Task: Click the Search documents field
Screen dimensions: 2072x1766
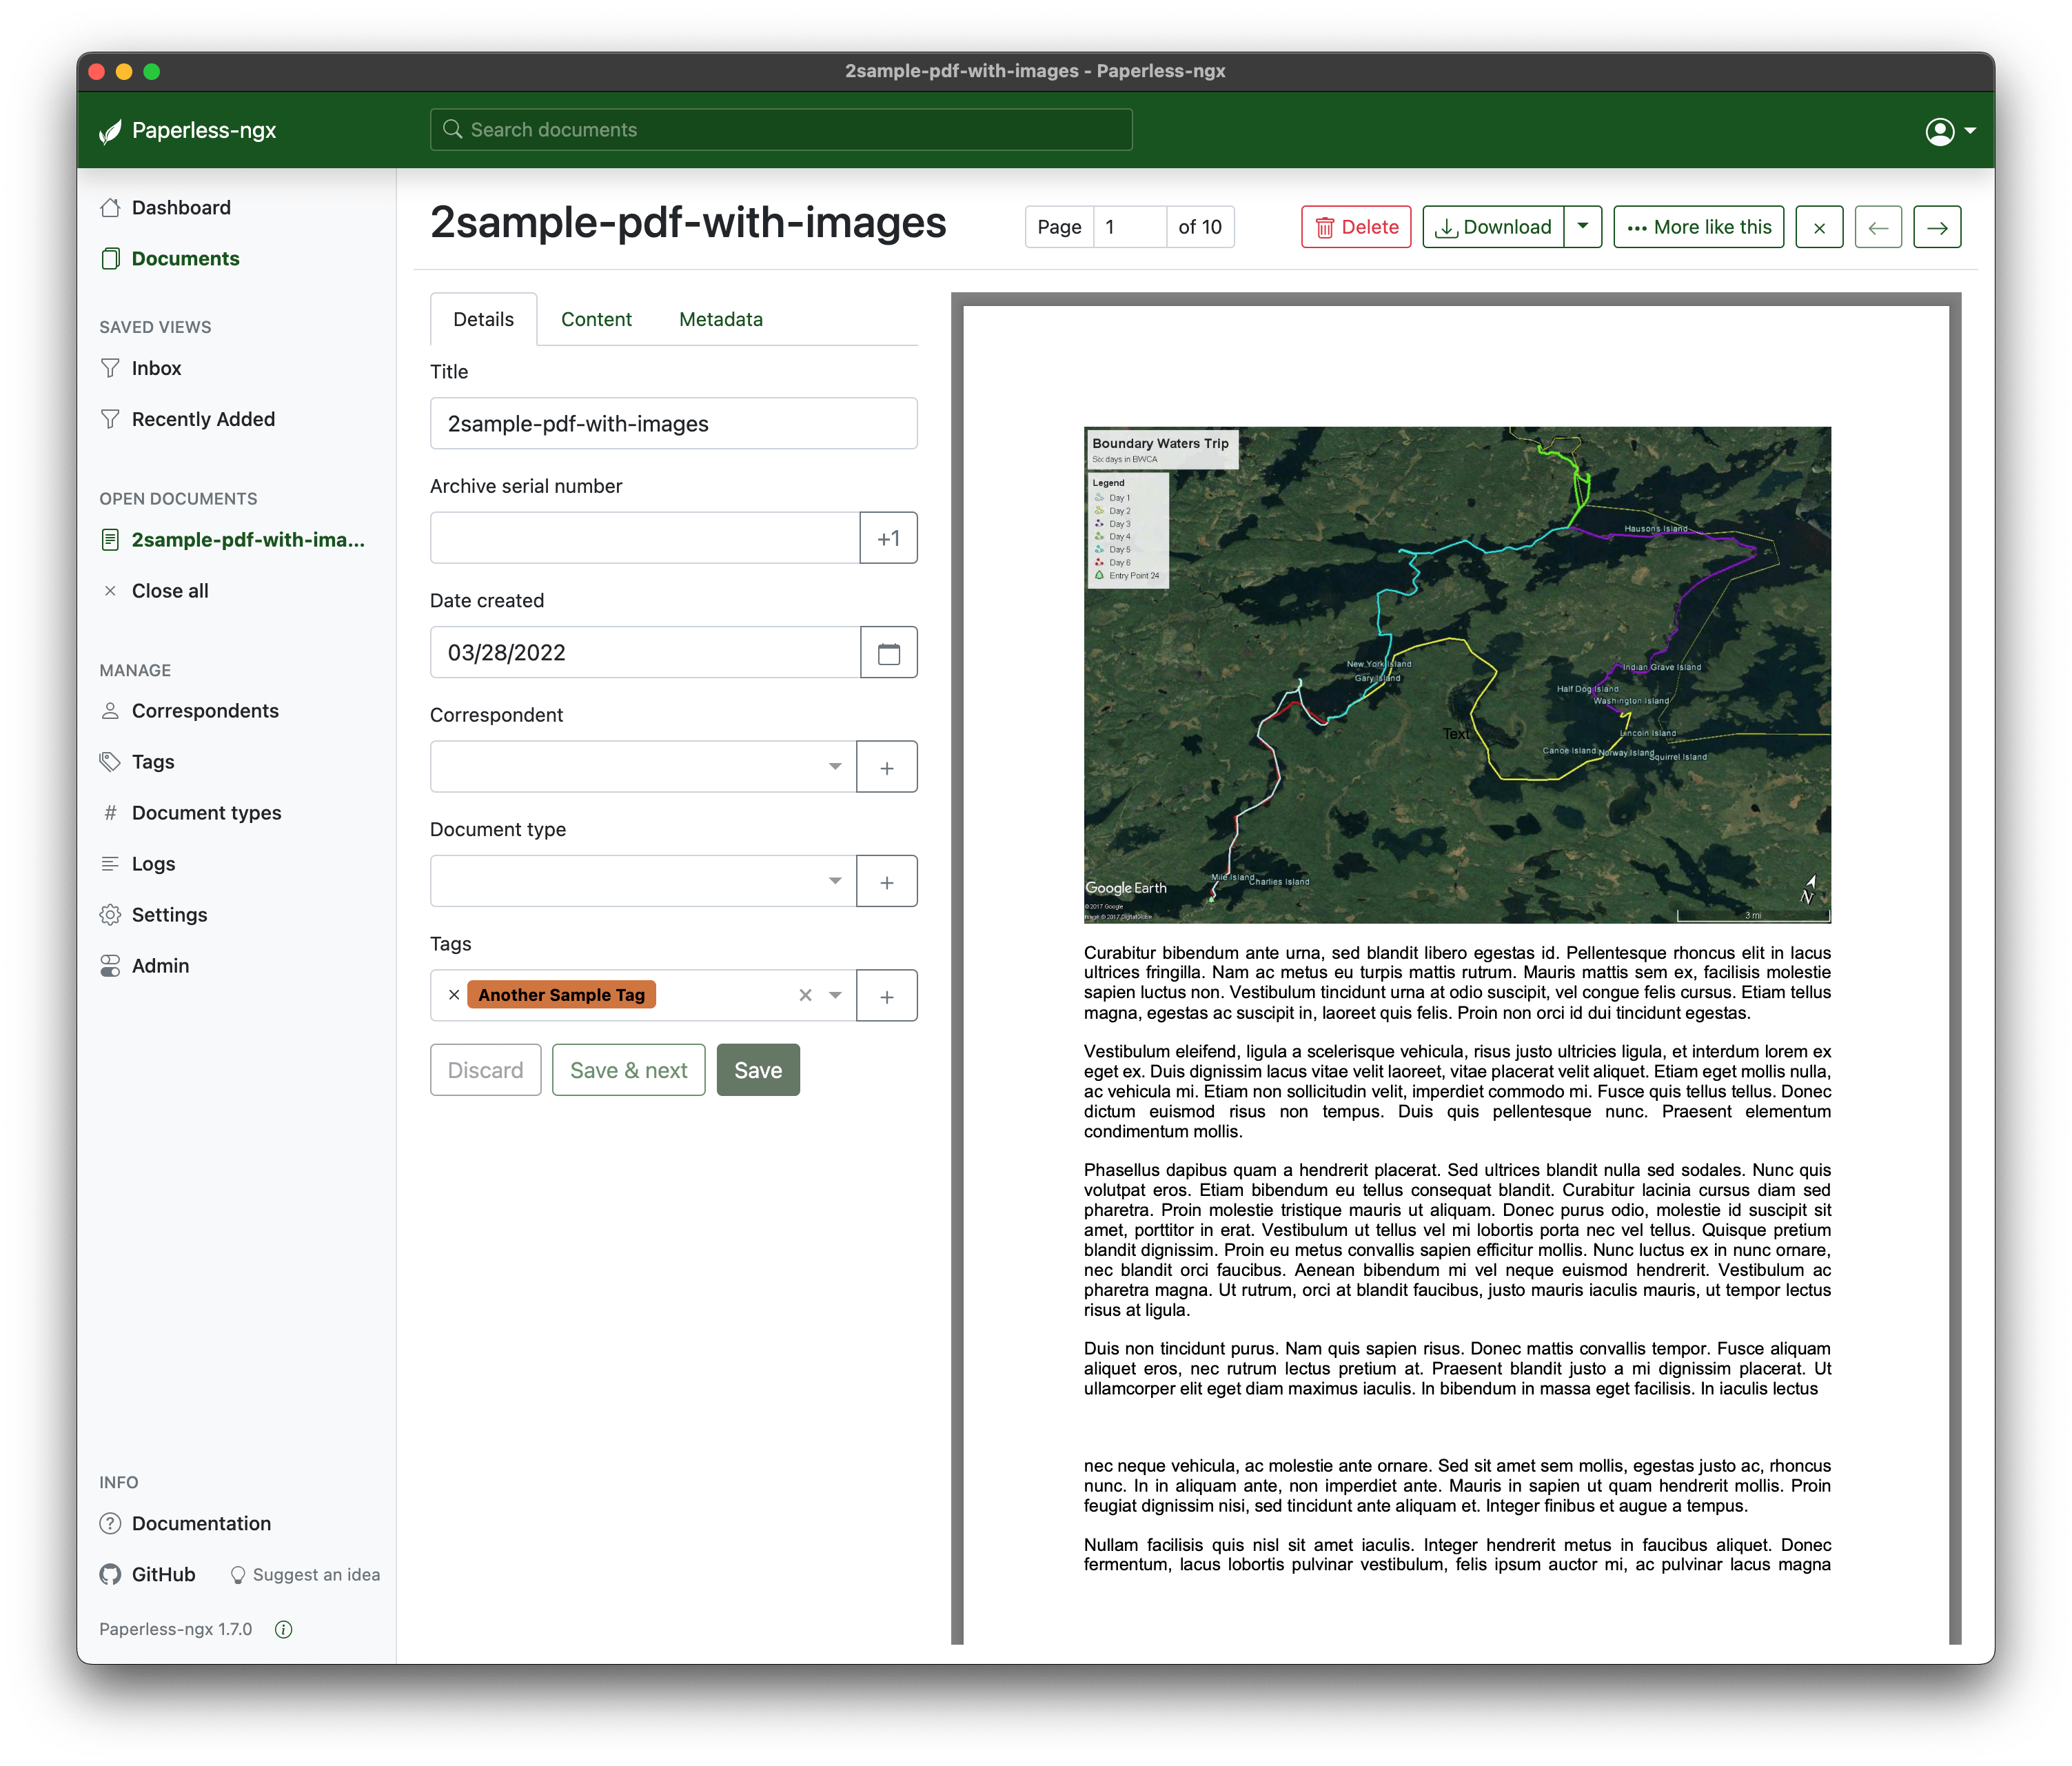Action: point(780,130)
